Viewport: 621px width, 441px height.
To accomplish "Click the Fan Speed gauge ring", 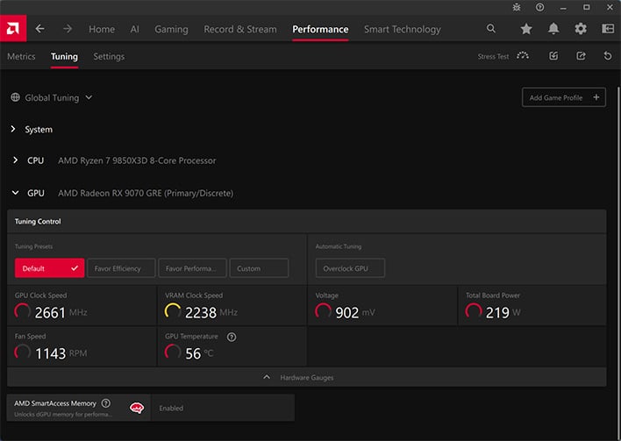I will [23, 352].
